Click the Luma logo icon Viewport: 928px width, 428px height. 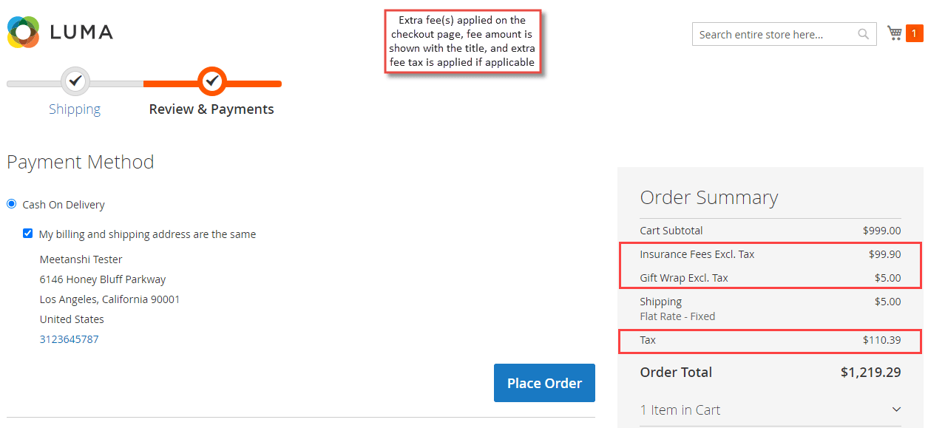pyautogui.click(x=23, y=32)
